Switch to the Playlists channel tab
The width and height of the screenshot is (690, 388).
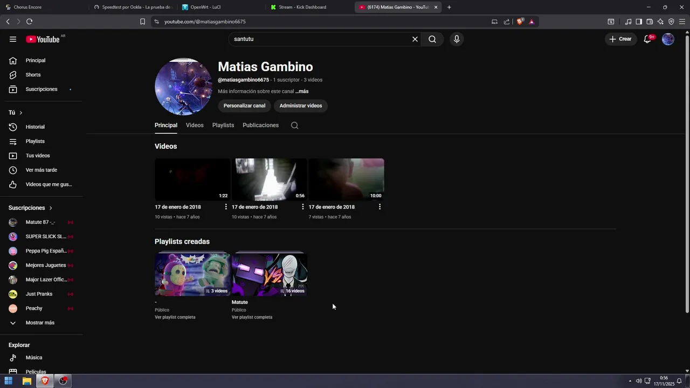223,125
